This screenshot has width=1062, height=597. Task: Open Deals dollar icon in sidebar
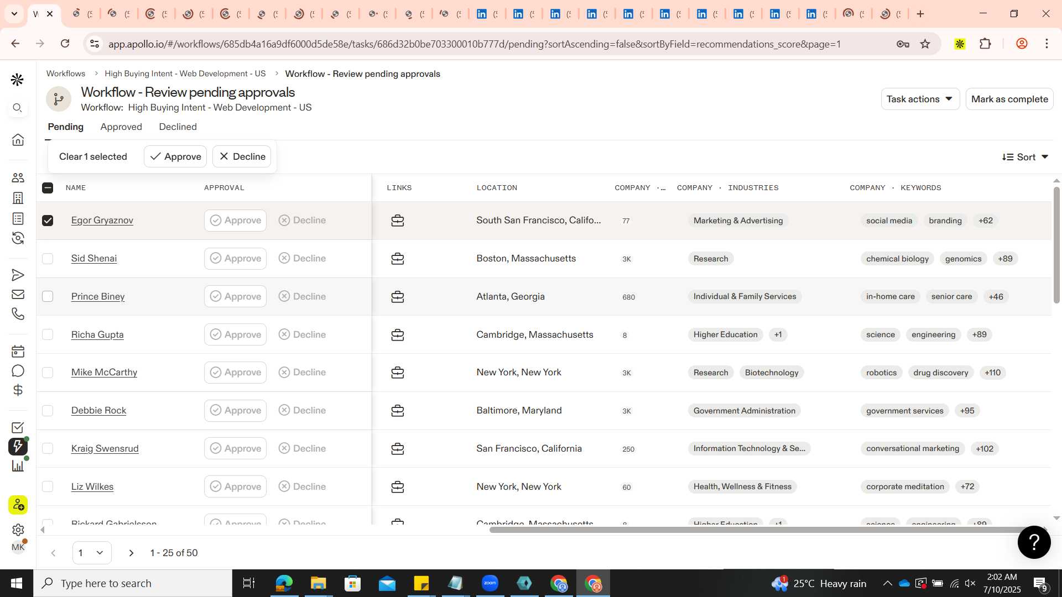tap(18, 390)
